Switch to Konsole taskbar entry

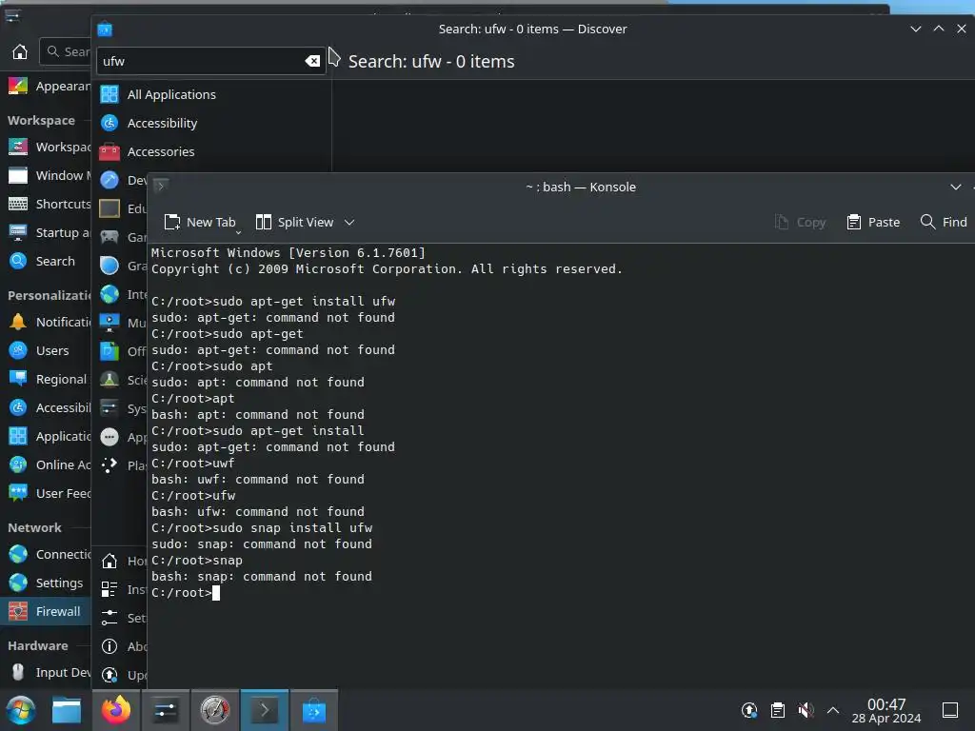point(265,710)
